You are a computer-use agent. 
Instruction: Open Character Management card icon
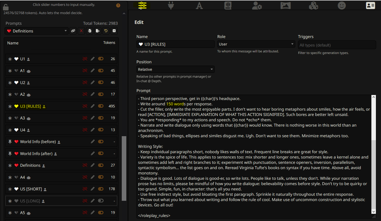[x=371, y=6]
